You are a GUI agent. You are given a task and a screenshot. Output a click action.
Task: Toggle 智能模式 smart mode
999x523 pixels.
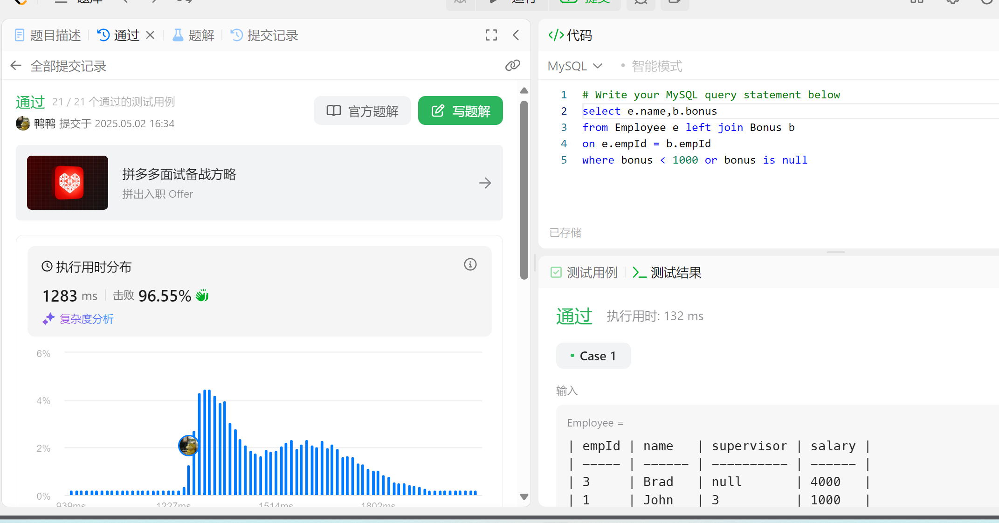click(656, 66)
